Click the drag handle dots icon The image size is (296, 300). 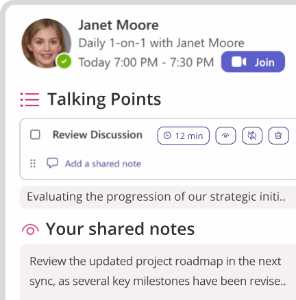[x=33, y=164]
